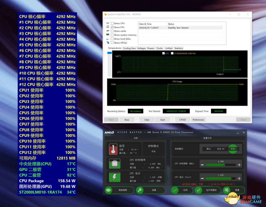Click the AMD logo in Ryzen Master
The width and height of the screenshot is (266, 207).
pyautogui.click(x=109, y=133)
